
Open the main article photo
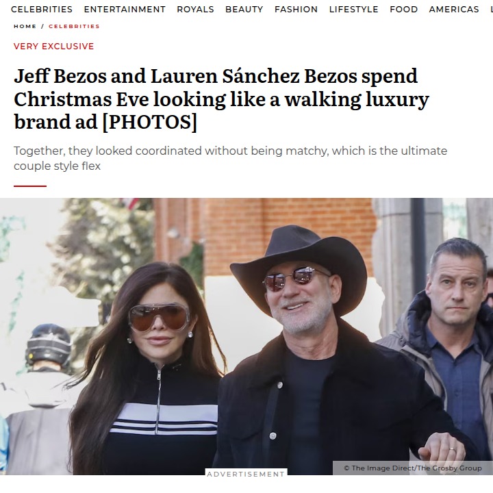[246, 336]
